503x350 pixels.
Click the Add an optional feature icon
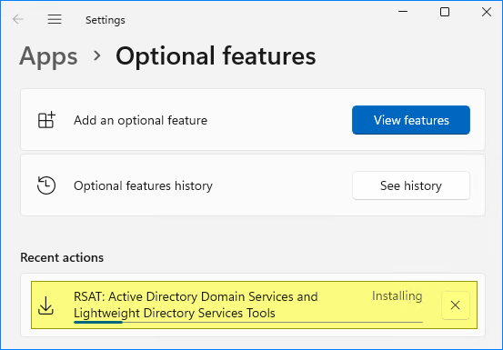[46, 120]
